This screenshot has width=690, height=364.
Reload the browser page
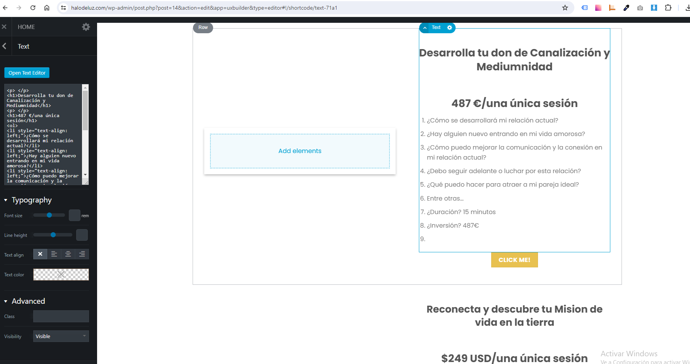coord(33,8)
